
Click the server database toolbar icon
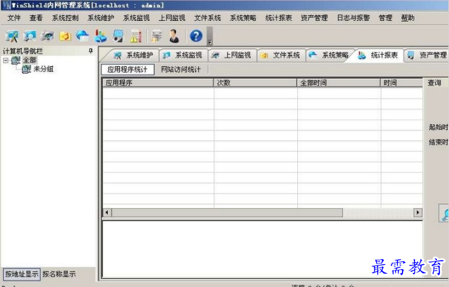pos(156,36)
